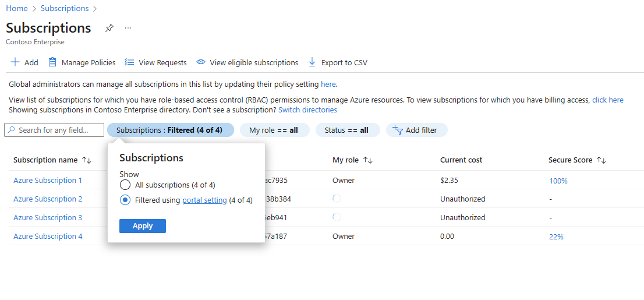Image resolution: width=644 pixels, height=300 pixels.
Task: Click the Export to CSV download icon
Action: click(x=312, y=62)
